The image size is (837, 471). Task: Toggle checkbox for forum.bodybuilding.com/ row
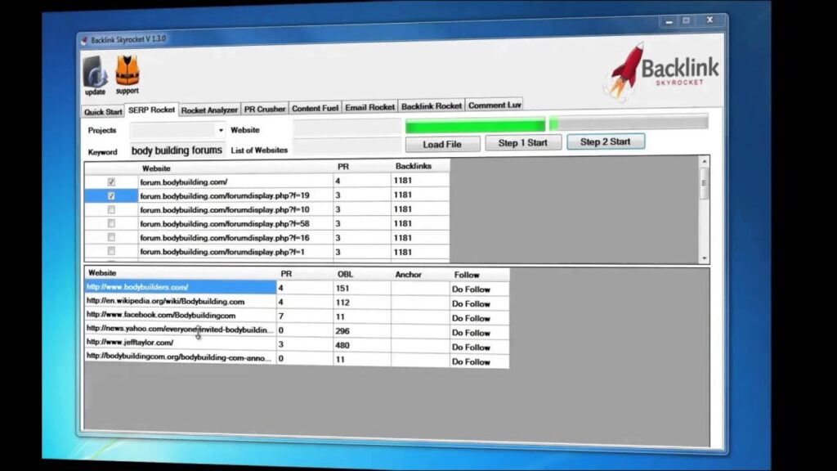(111, 182)
